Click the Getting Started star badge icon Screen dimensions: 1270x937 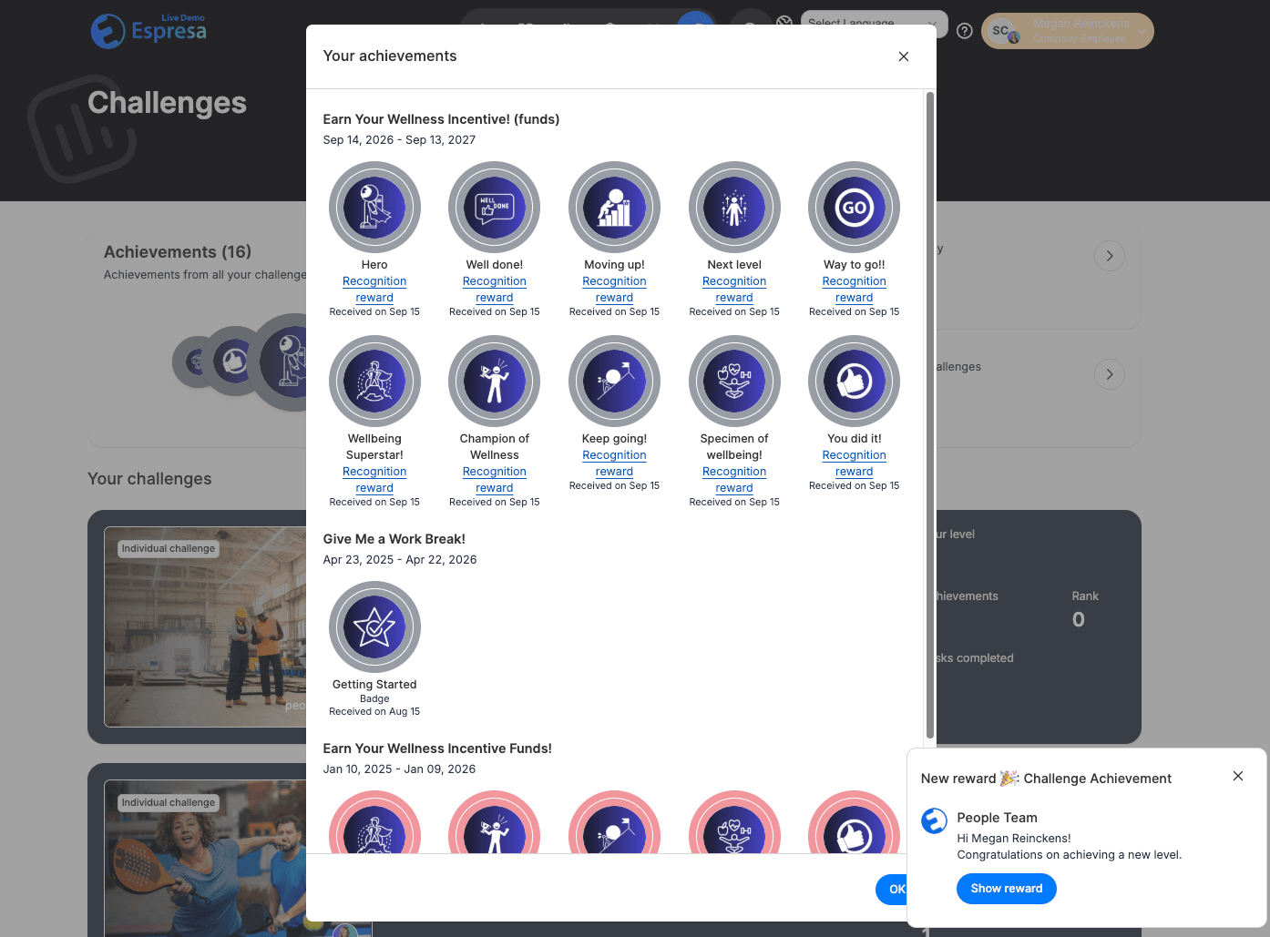[x=374, y=627]
